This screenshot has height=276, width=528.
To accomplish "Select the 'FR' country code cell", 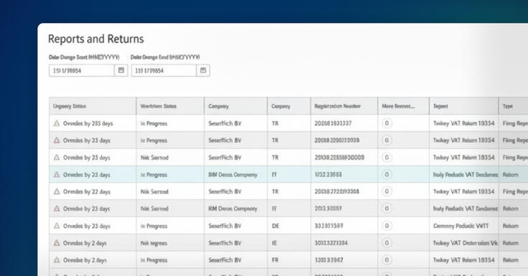I will click(289, 260).
